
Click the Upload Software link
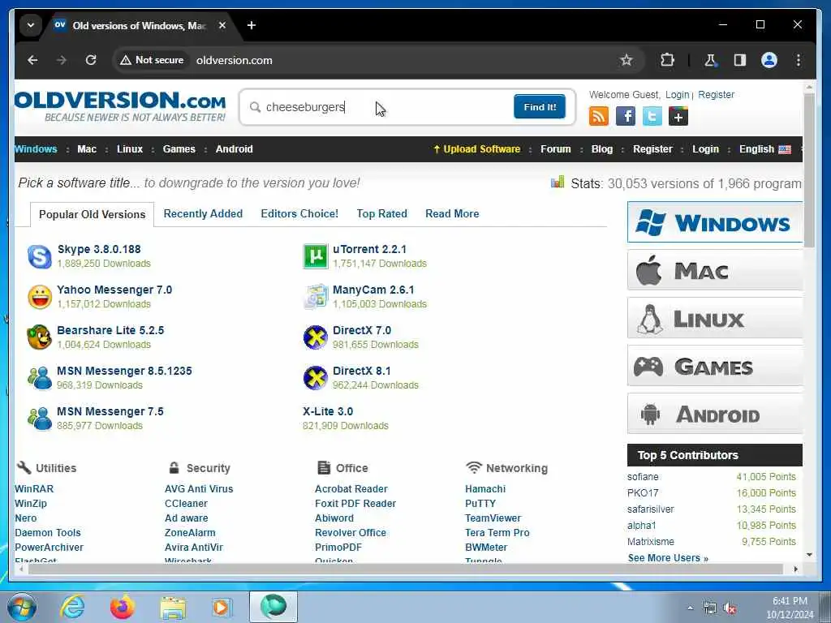click(477, 149)
